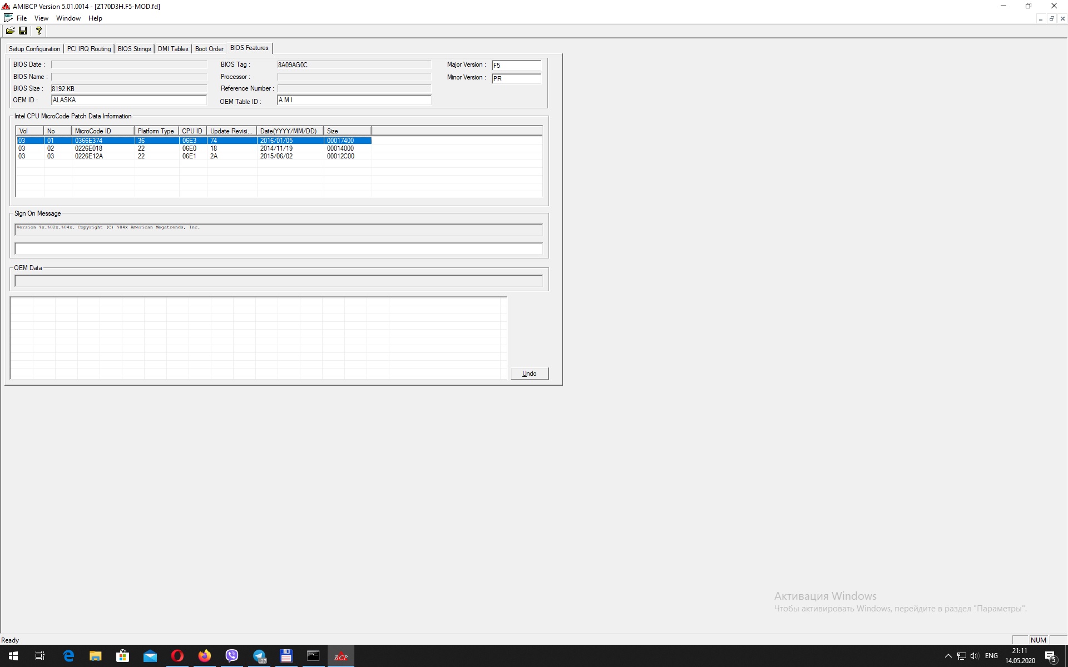
Task: Open Viber from the taskbar
Action: click(232, 656)
